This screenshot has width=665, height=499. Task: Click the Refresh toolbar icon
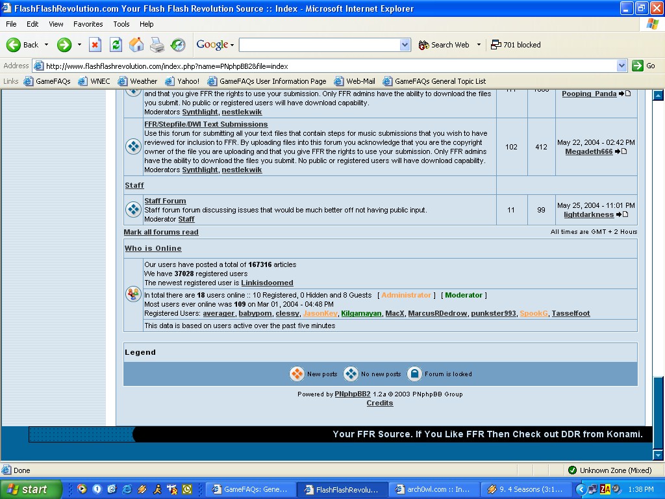(x=116, y=45)
